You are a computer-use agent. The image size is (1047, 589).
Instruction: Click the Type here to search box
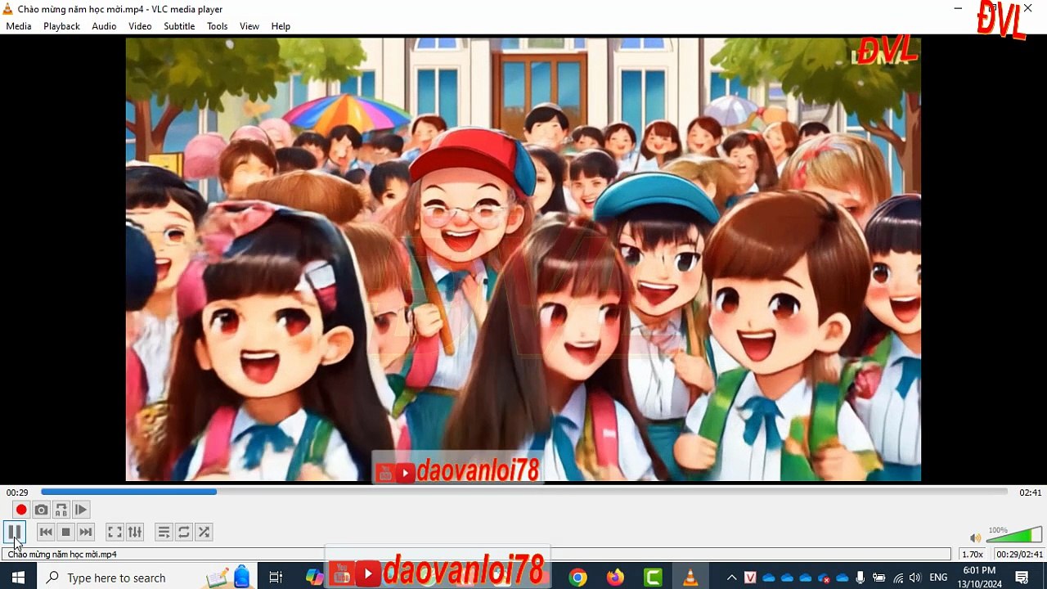coord(147,578)
